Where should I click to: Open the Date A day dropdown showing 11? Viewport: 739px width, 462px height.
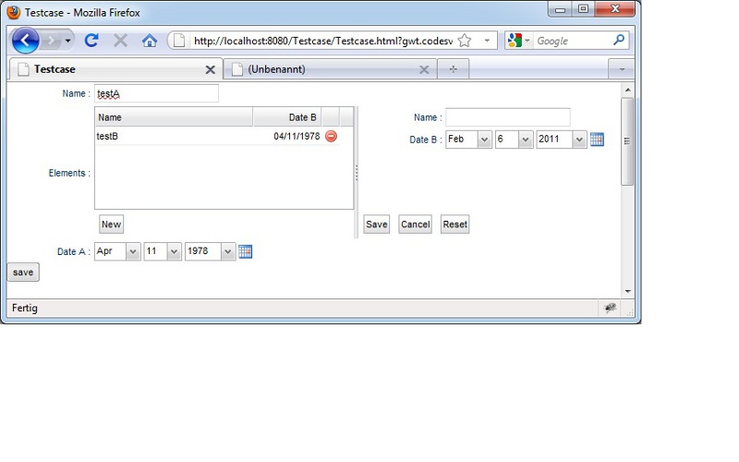(174, 251)
